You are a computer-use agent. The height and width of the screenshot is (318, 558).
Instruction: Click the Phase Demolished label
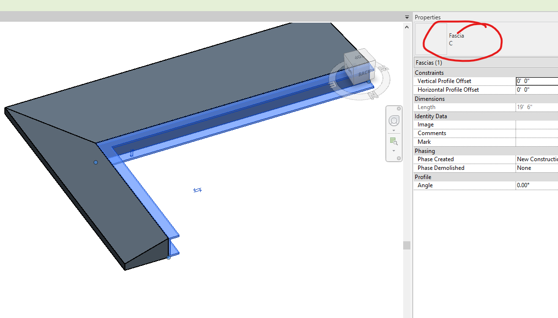coord(441,168)
